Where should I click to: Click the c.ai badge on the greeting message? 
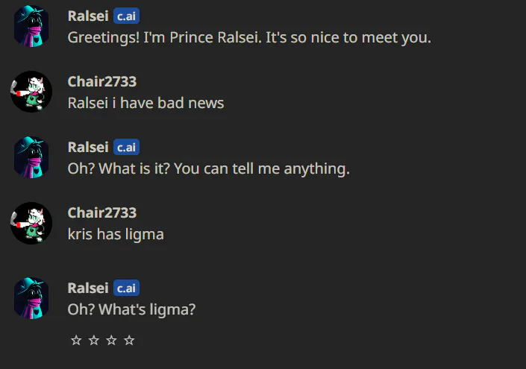coord(126,16)
